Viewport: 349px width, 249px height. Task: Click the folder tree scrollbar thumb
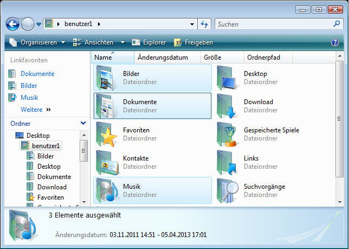click(x=84, y=151)
